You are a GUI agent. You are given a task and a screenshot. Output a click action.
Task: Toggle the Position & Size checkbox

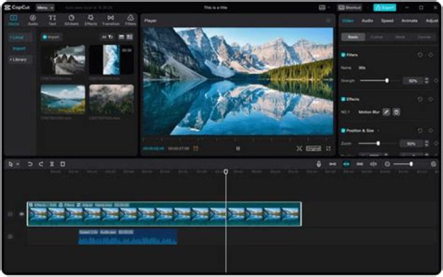click(343, 130)
